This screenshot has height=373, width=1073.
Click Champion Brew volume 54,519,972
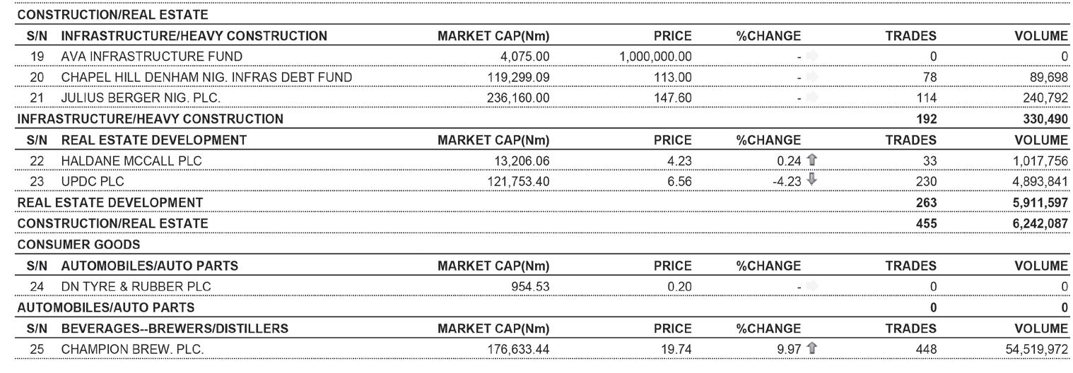(1033, 349)
